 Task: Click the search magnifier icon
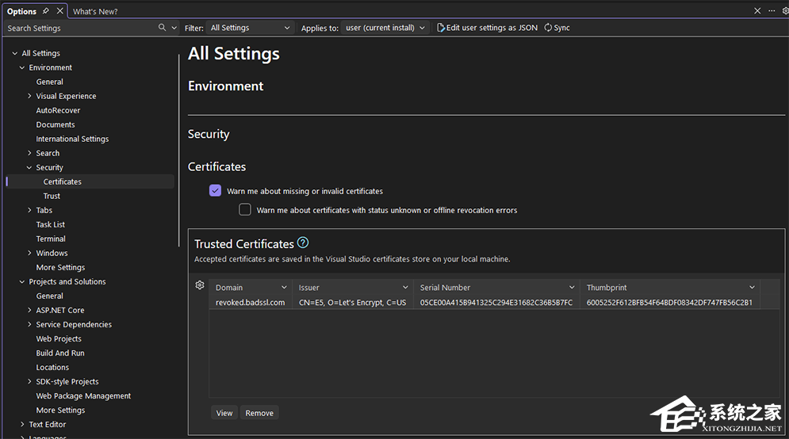(162, 28)
